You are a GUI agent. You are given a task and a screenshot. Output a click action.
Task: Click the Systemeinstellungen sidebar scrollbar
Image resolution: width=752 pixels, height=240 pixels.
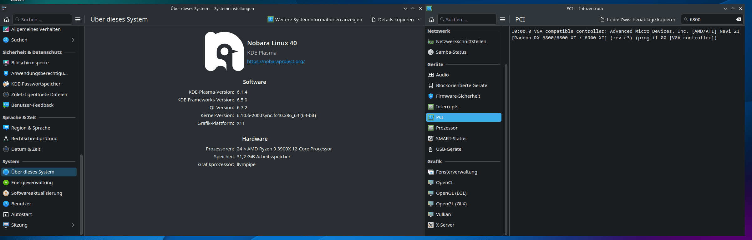click(81, 193)
